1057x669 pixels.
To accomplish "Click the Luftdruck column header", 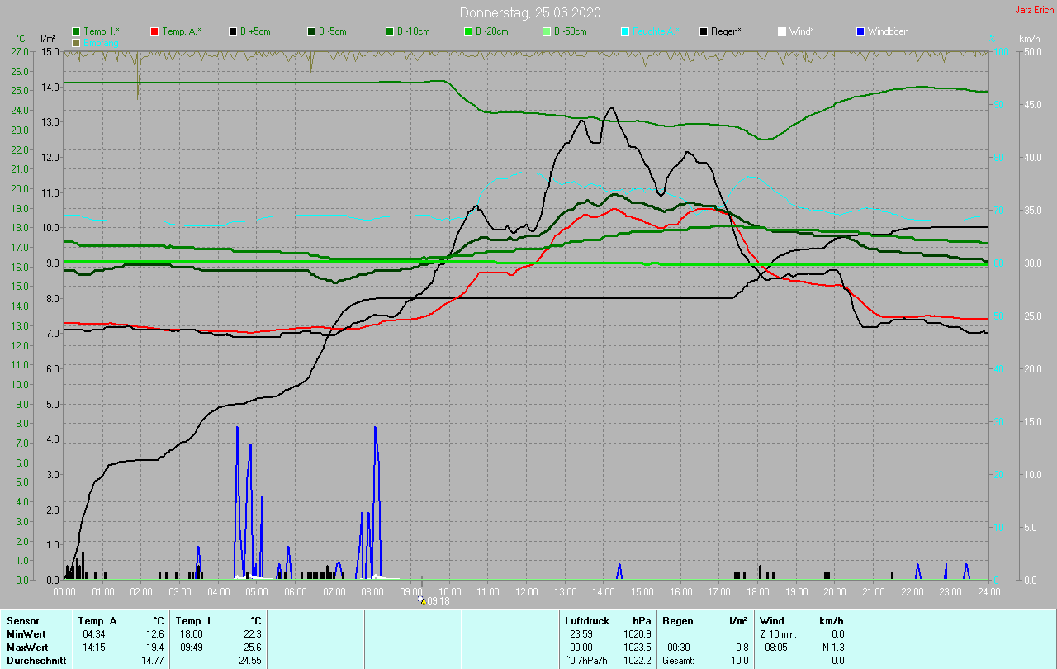I will [x=587, y=620].
